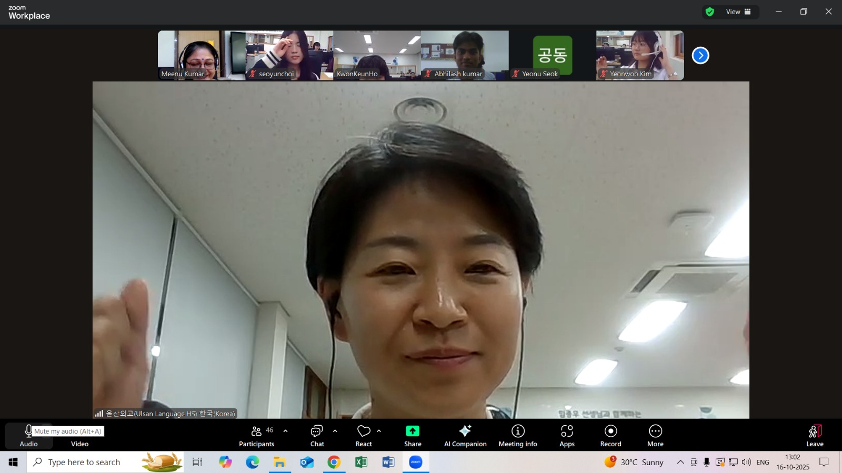Open Excel from the Windows taskbar
Image resolution: width=842 pixels, height=473 pixels.
point(361,462)
